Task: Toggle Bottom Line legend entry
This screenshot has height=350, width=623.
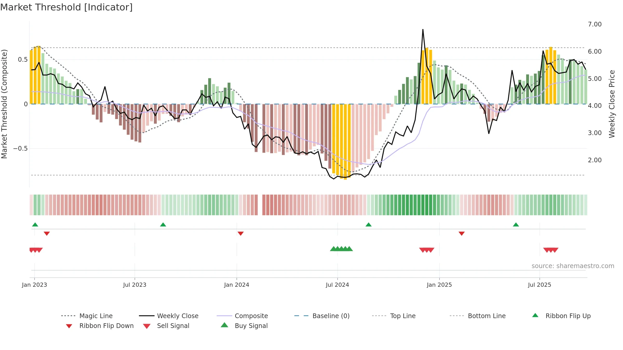Action: tap(478, 316)
